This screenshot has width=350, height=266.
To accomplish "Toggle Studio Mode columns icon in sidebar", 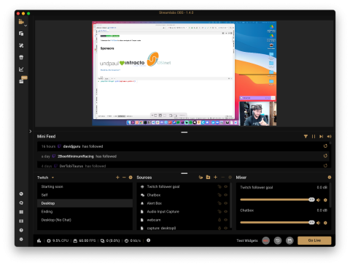I will (21, 221).
